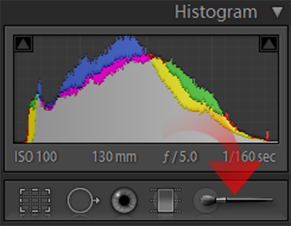The width and height of the screenshot is (291, 226).
Task: Click the yellow blacks spike at left edge
Action: click(31, 125)
